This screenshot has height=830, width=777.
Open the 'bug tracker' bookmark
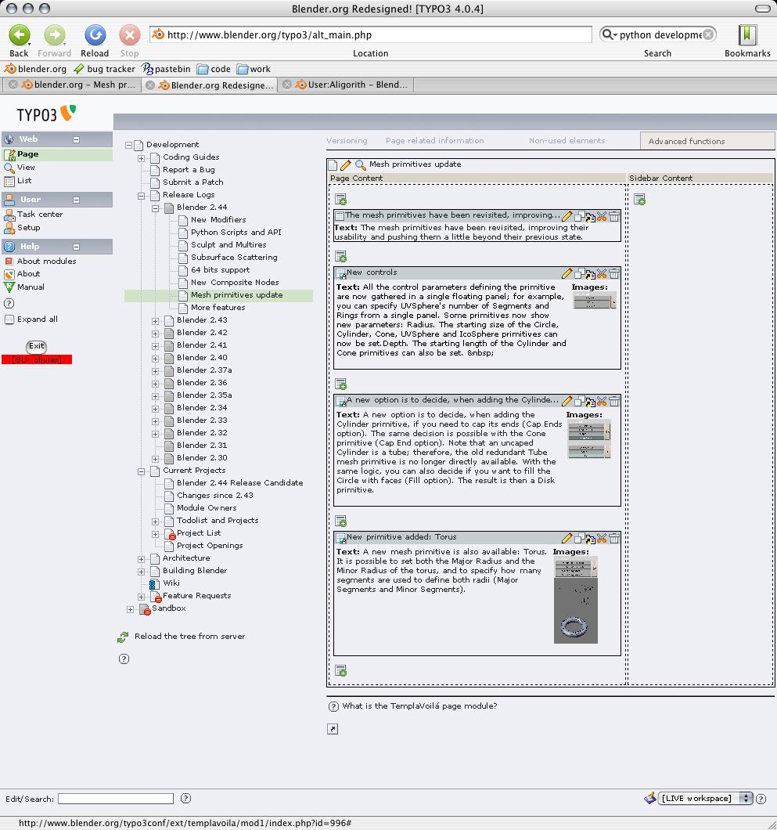pyautogui.click(x=105, y=69)
